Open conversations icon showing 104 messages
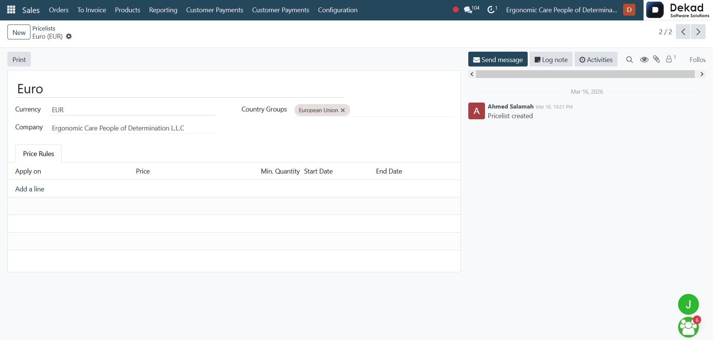The image size is (713, 340). 471,10
